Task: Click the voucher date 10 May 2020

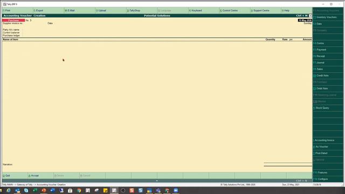Action: point(305,20)
